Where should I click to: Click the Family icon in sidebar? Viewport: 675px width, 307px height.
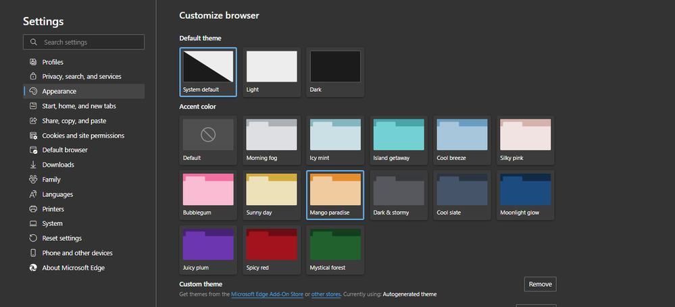[x=33, y=179]
